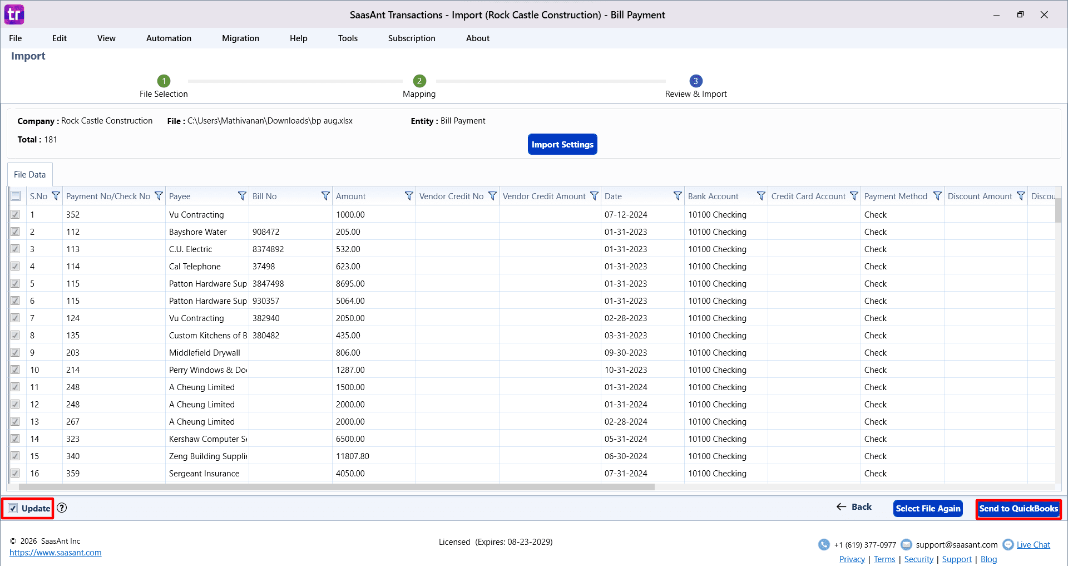Click the SaasAnt 'tr' app logo
Screen dimensions: 1068x566
click(x=14, y=14)
